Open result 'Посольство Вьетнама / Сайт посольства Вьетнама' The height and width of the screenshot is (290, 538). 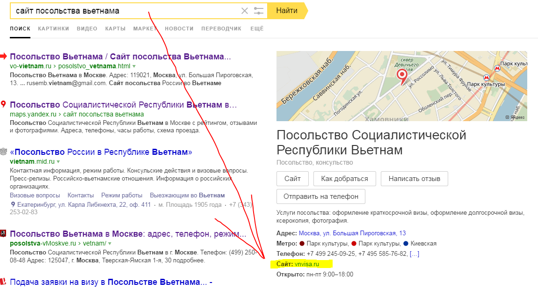[x=120, y=56]
